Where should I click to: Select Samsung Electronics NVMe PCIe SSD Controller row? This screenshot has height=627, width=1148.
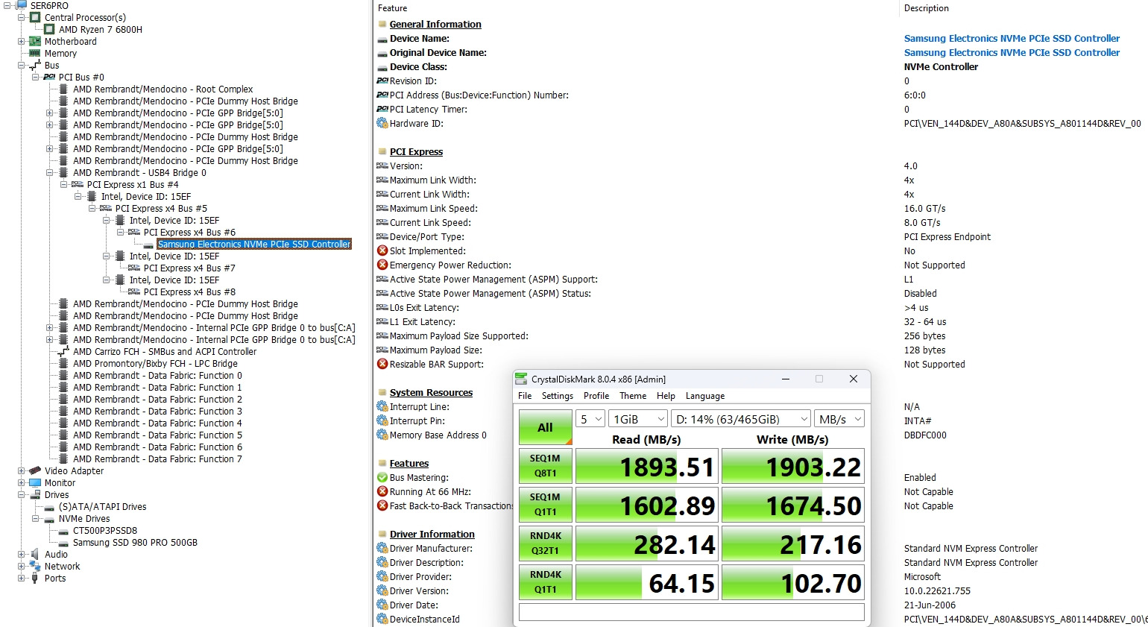(x=254, y=244)
